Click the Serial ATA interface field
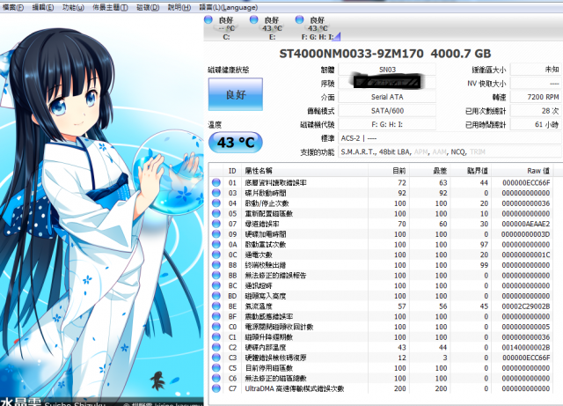The image size is (563, 406). [x=387, y=97]
